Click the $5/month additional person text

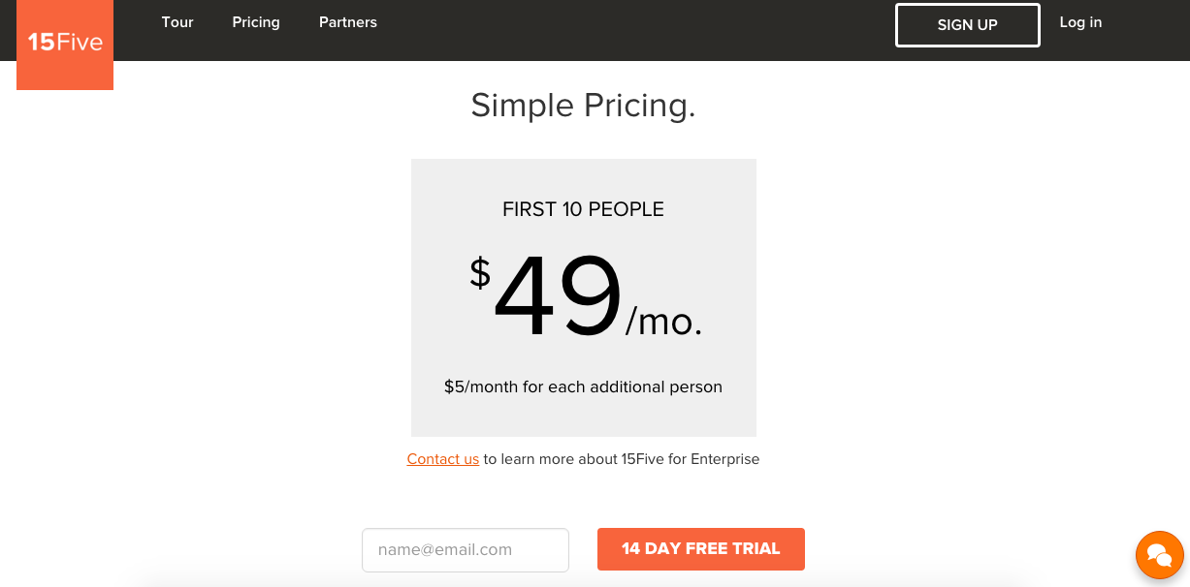(583, 387)
